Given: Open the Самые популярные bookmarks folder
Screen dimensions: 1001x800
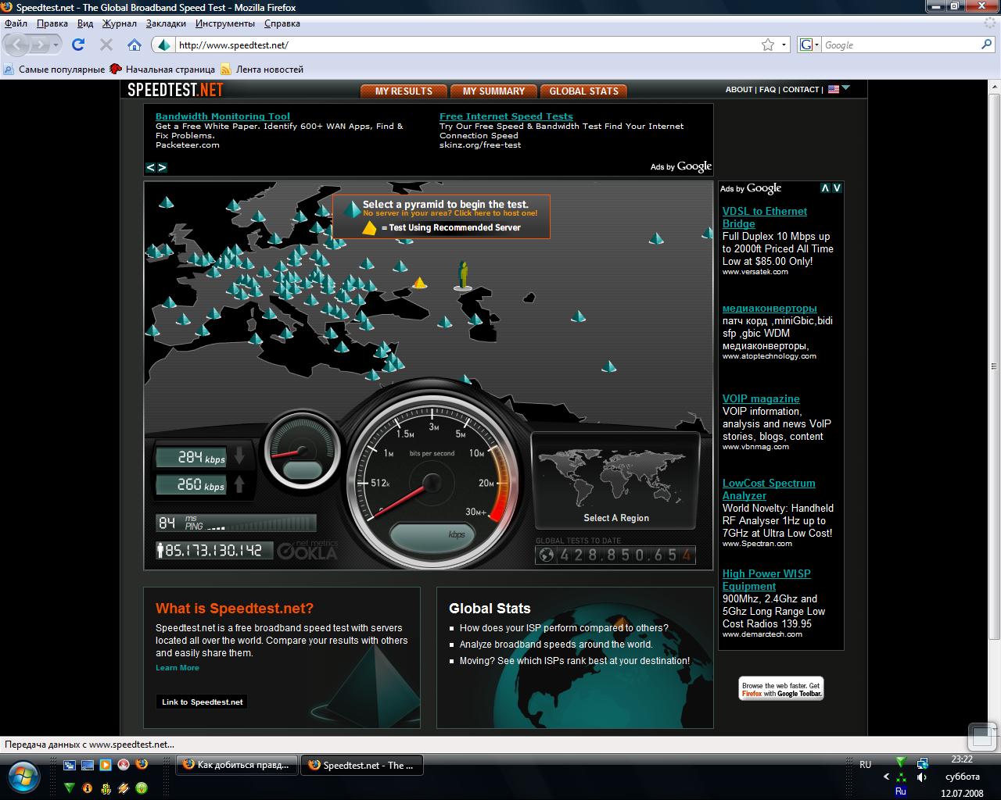Looking at the screenshot, I should 54,69.
